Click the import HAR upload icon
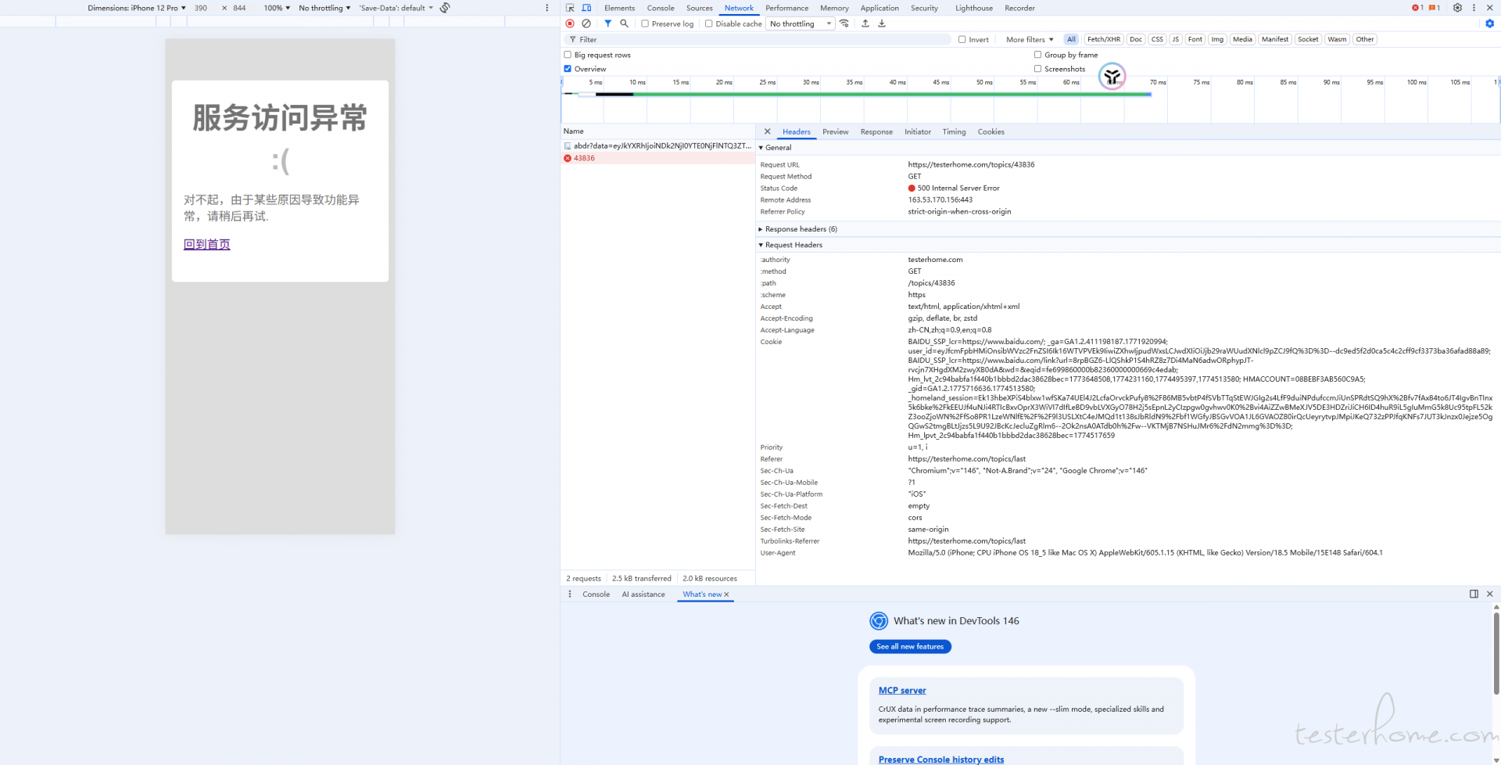This screenshot has width=1501, height=765. (x=865, y=23)
